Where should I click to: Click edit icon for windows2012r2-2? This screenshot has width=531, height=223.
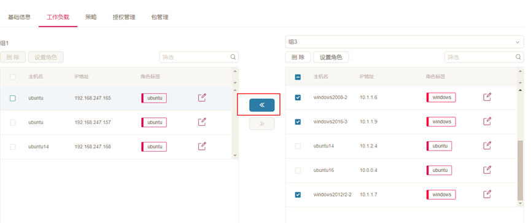(x=487, y=194)
